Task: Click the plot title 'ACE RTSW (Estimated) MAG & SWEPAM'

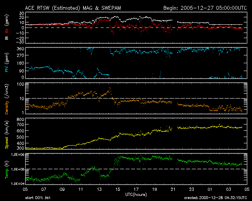Action: tap(73, 8)
